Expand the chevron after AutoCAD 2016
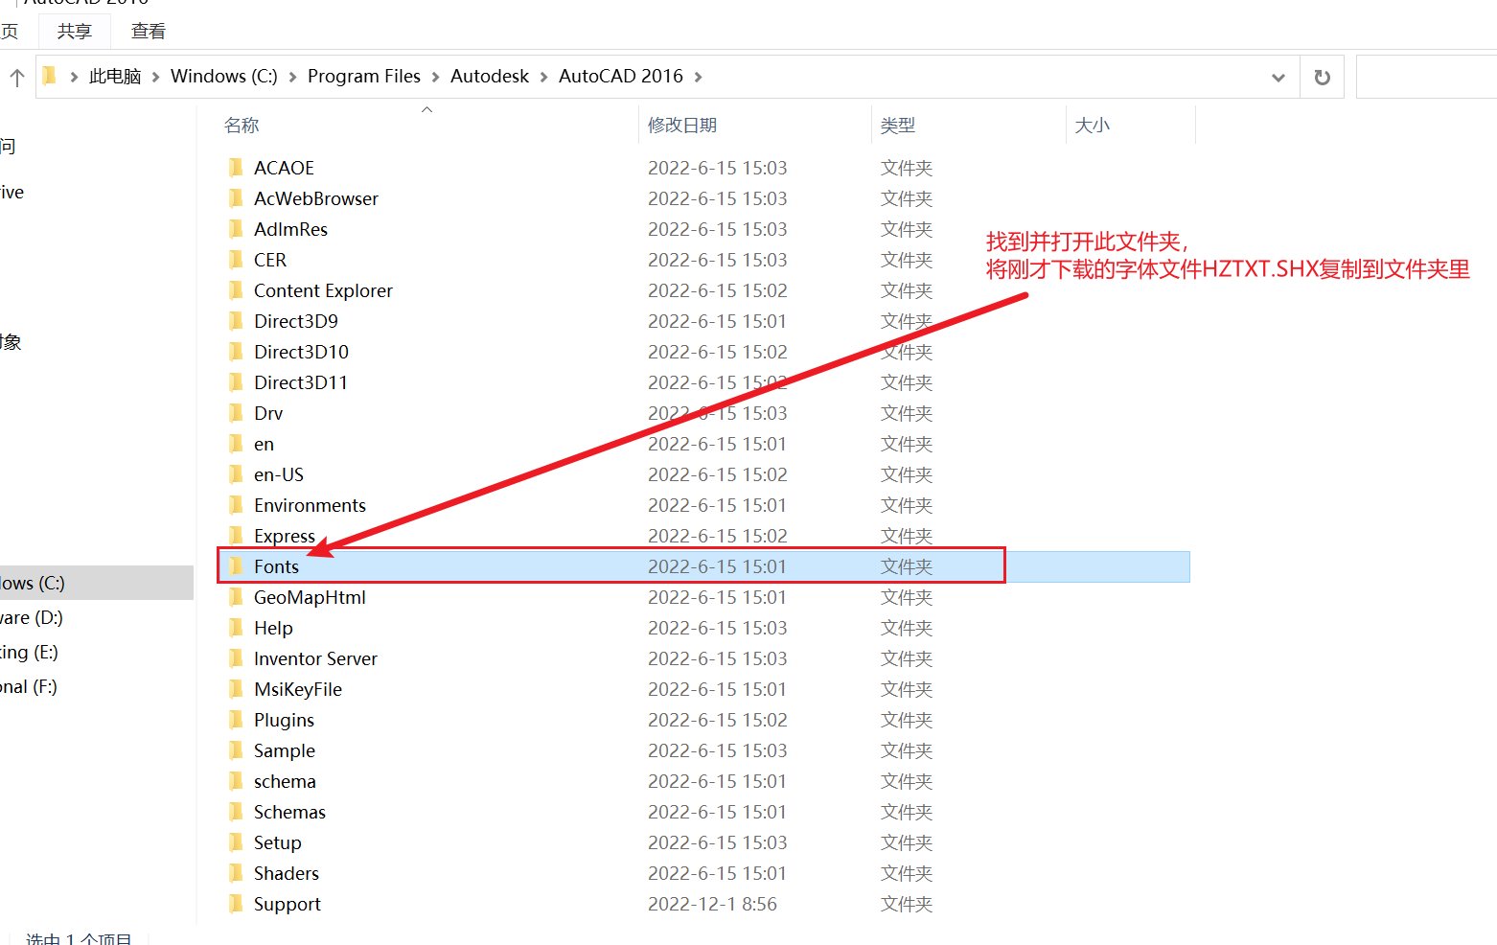Viewport: 1497px width, 945px height. 698,77
